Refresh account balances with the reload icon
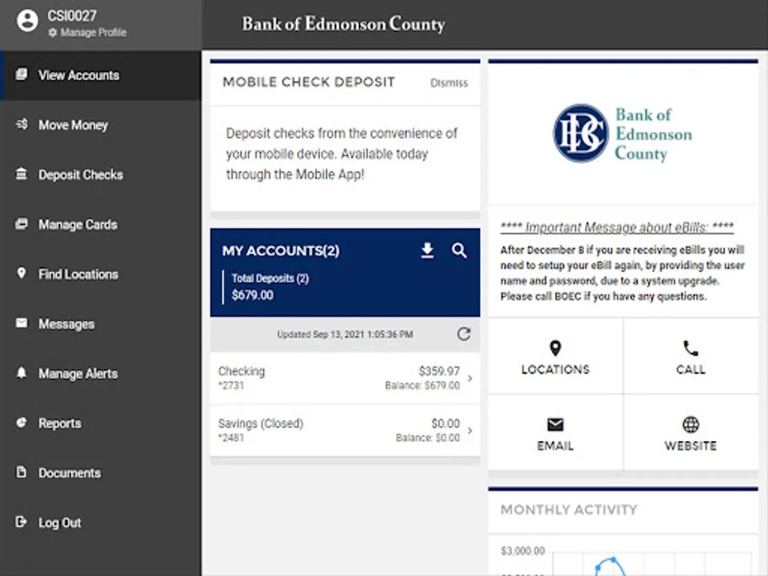Image resolution: width=768 pixels, height=576 pixels. click(464, 334)
